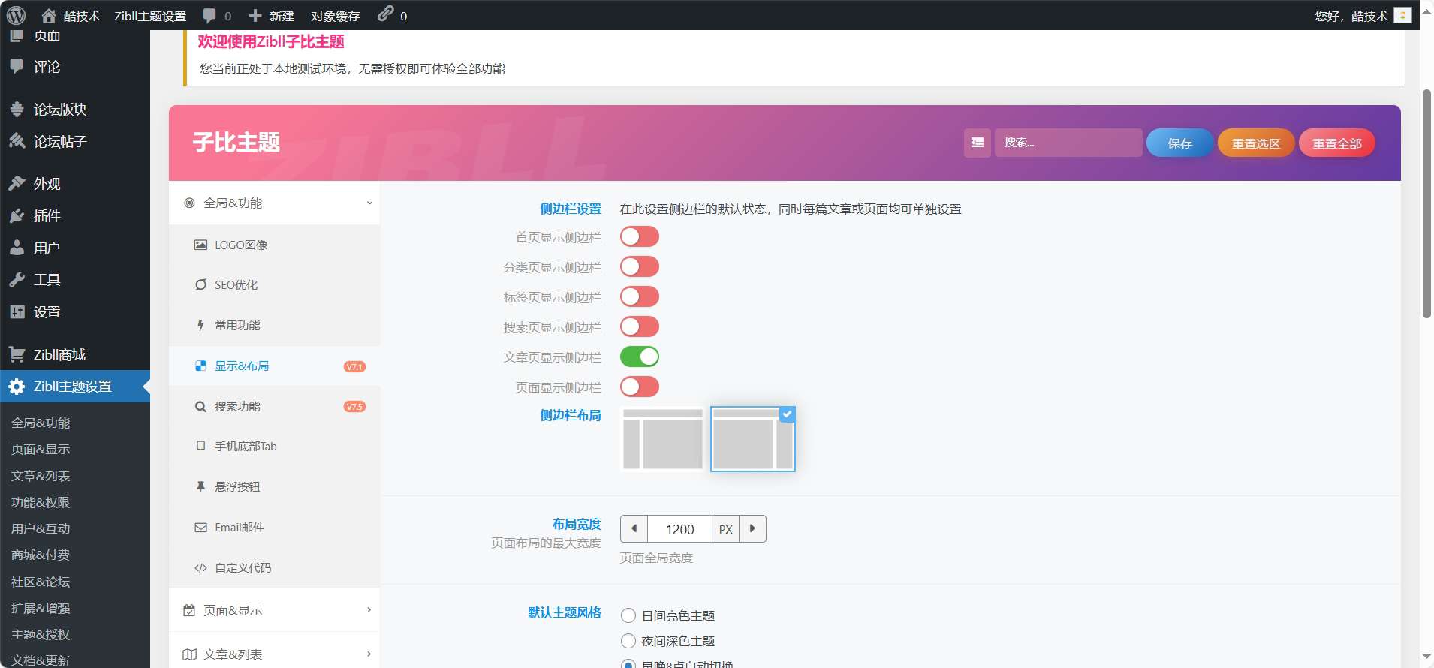The image size is (1434, 668).
Task: Toggle 标签页显示侧边栏 switch
Action: 640,297
